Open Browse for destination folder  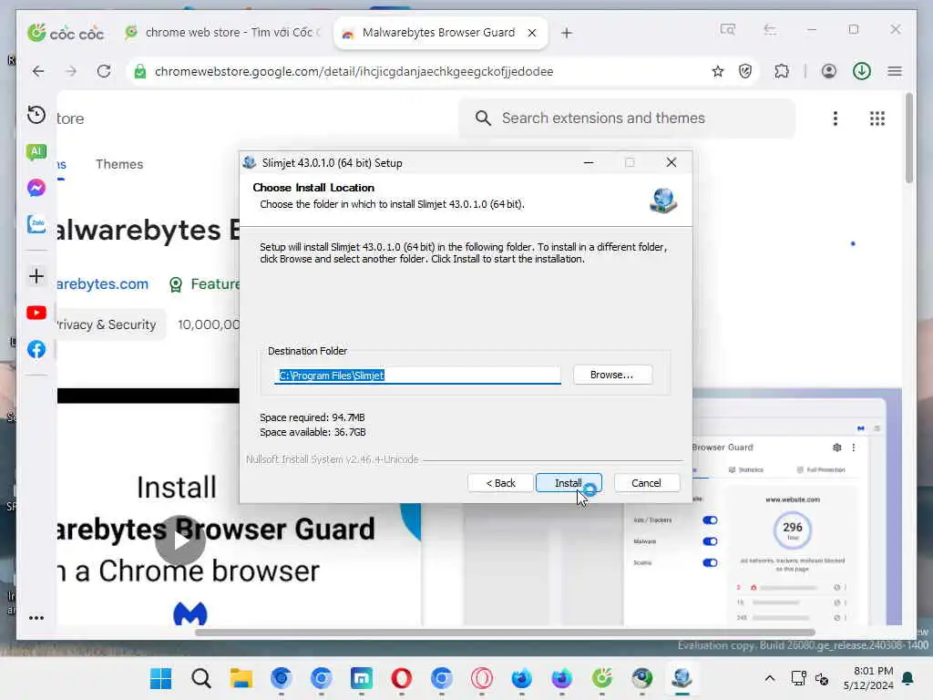[612, 375]
